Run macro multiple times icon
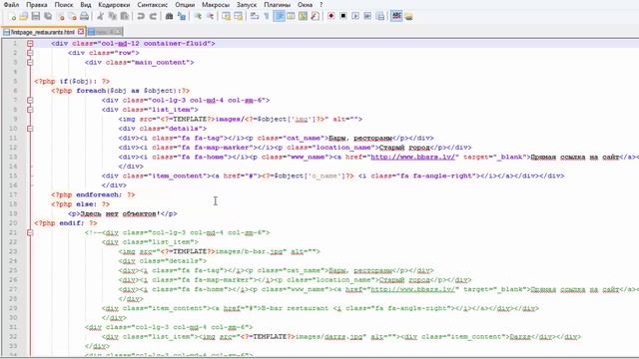639x359 pixels. 367,16
